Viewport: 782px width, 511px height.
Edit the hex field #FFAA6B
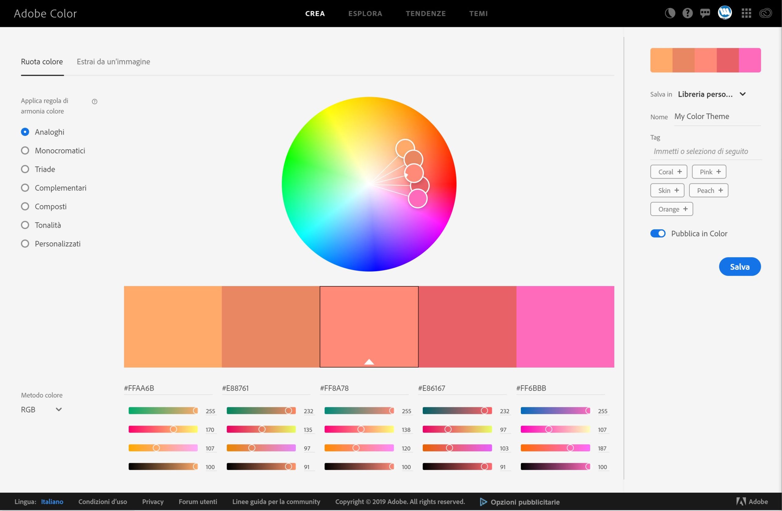[x=168, y=388]
